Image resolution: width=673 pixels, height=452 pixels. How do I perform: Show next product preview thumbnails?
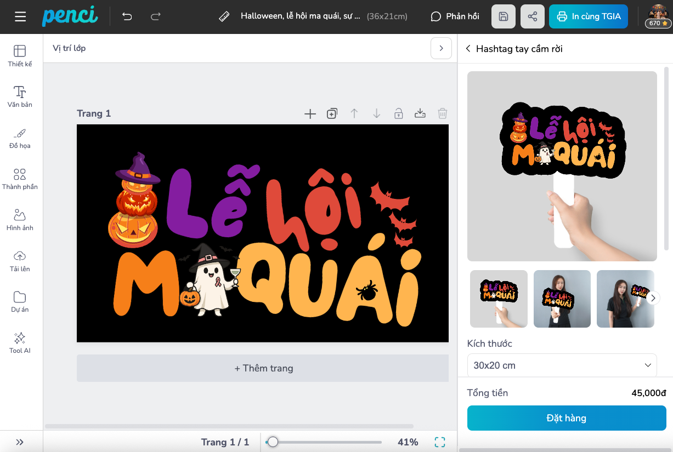tap(653, 299)
